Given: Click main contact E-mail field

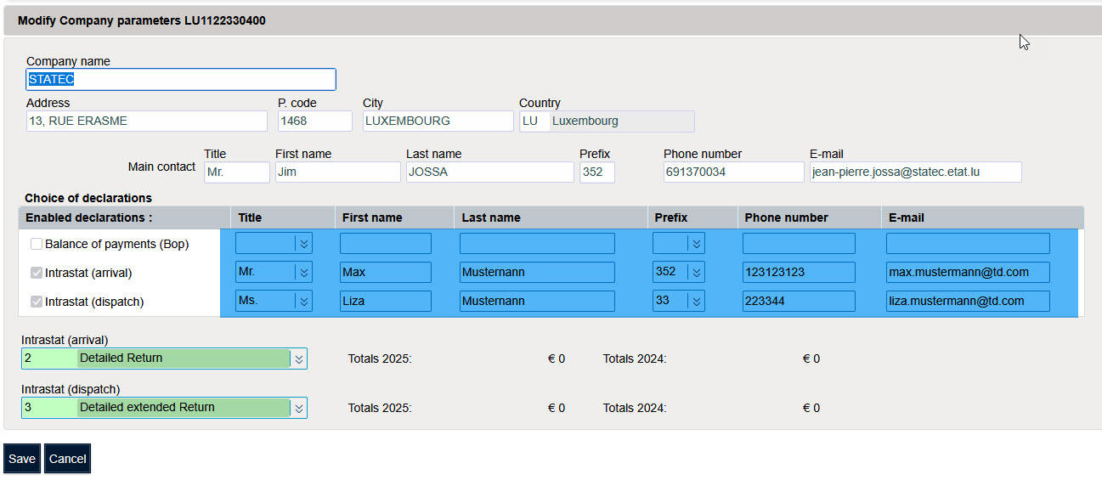Looking at the screenshot, I should click(x=914, y=172).
